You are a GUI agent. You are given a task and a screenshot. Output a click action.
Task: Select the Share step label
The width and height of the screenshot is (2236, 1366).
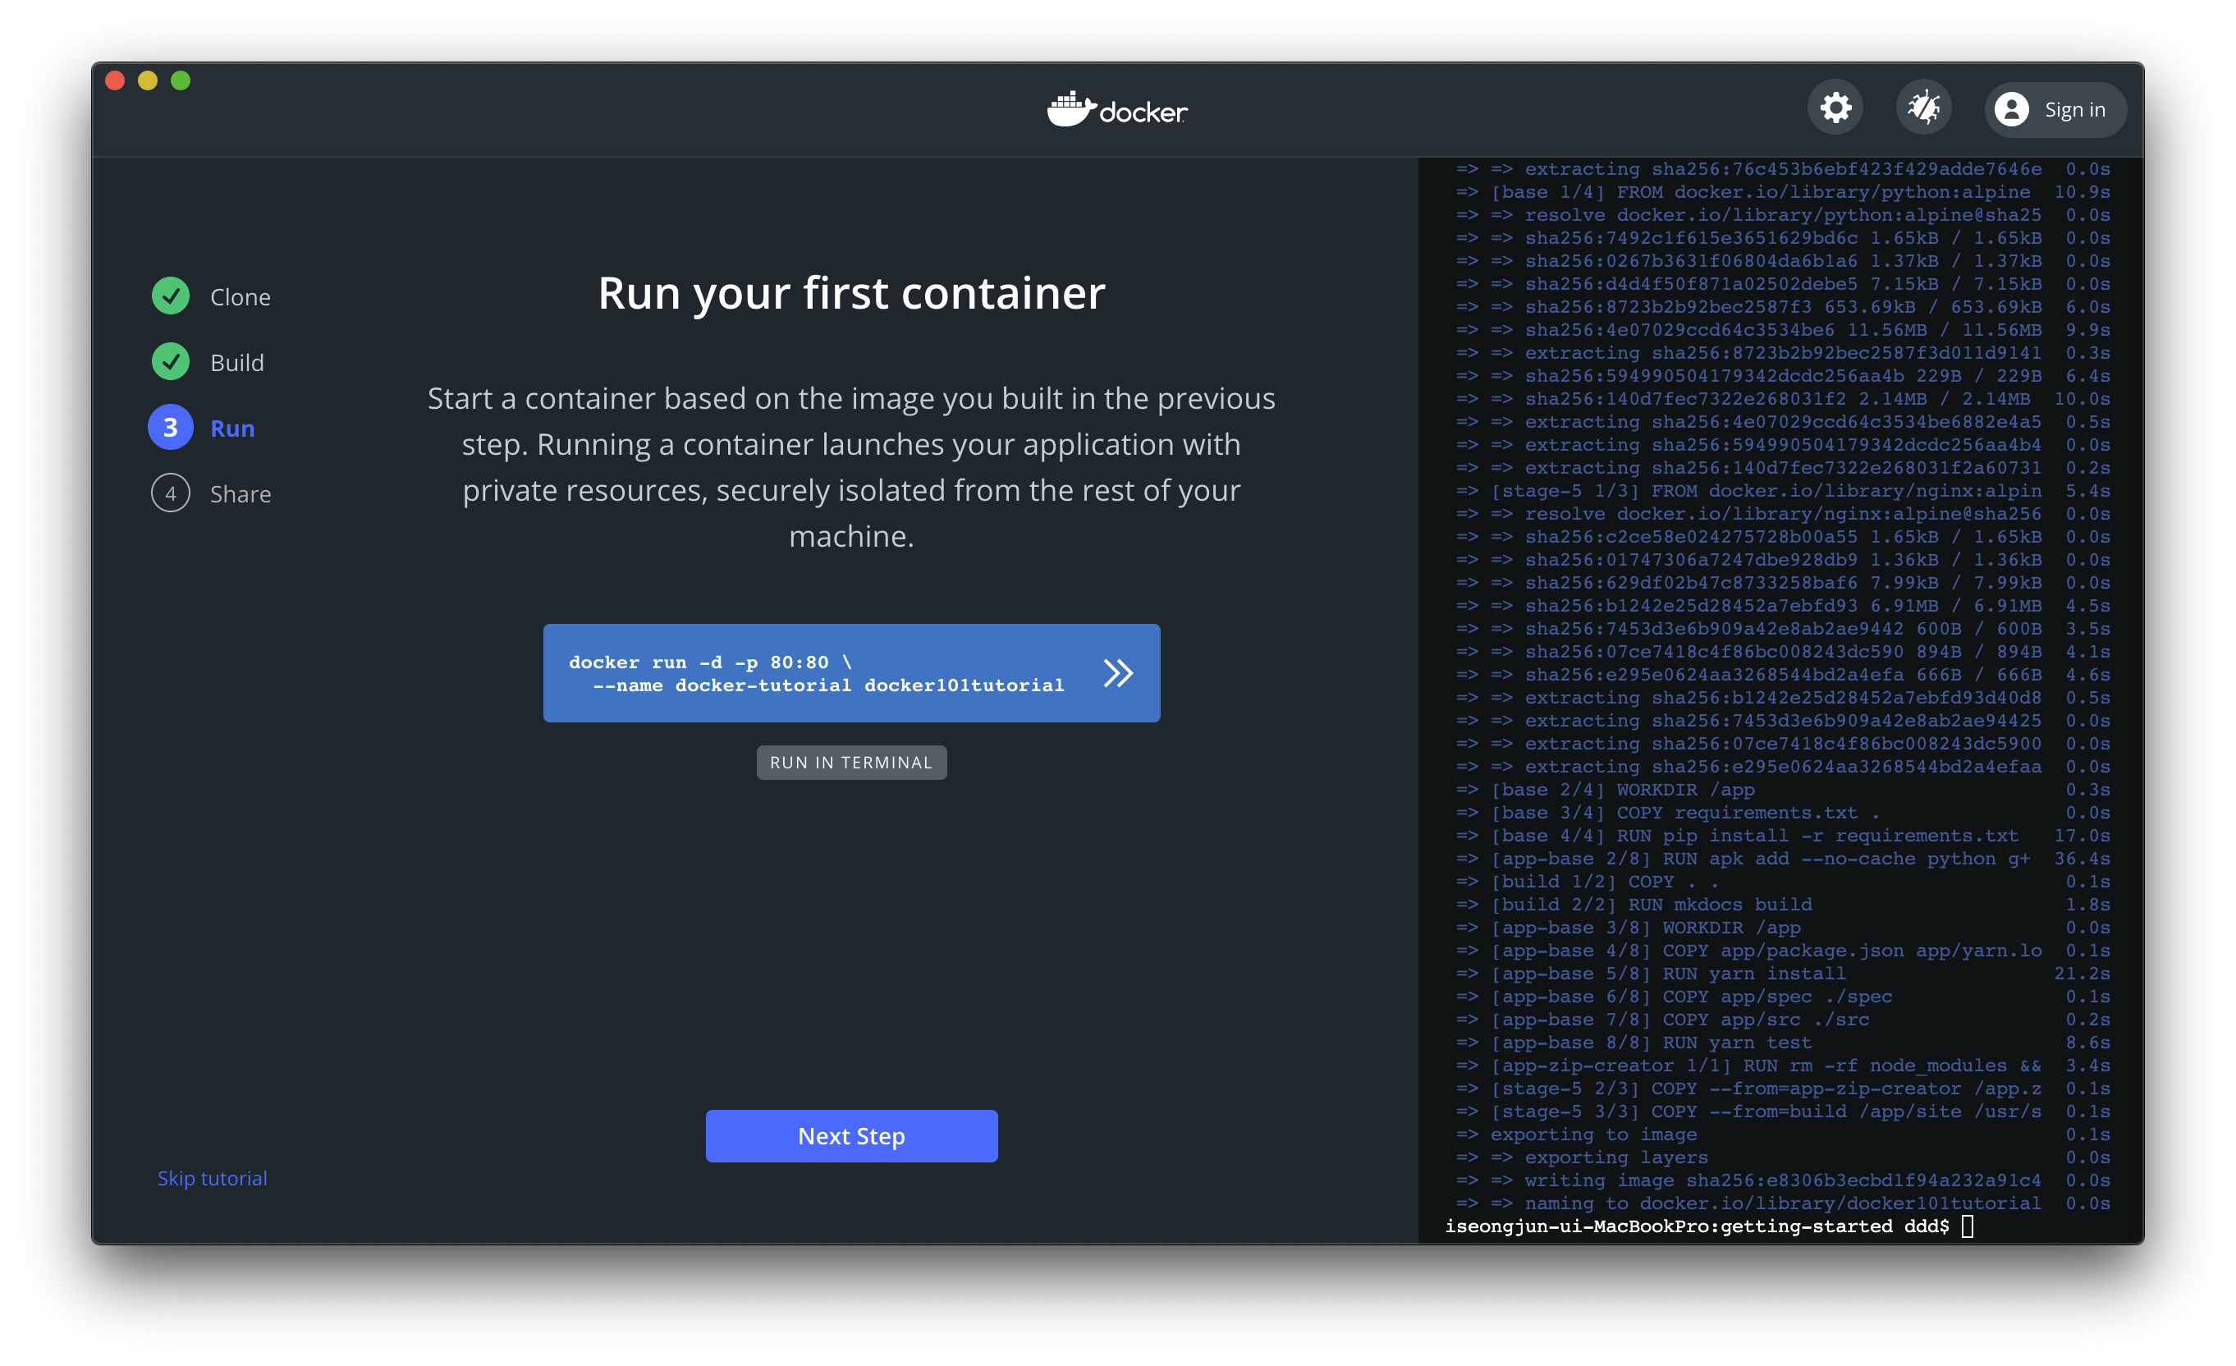(241, 493)
